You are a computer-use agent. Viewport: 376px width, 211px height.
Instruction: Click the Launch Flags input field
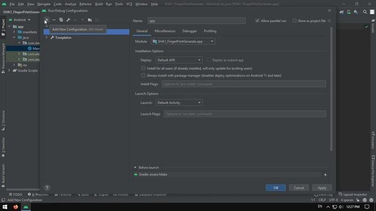[x=245, y=114]
